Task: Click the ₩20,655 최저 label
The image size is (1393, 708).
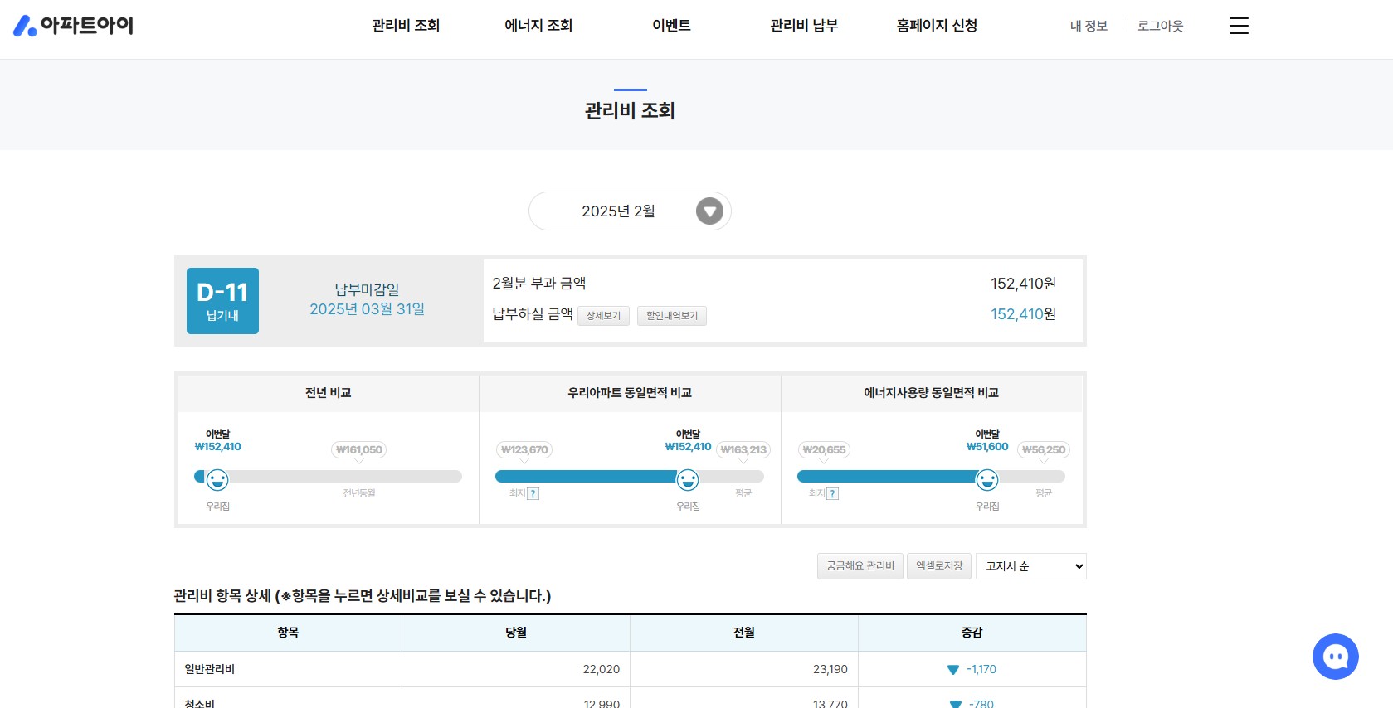Action: pyautogui.click(x=824, y=450)
